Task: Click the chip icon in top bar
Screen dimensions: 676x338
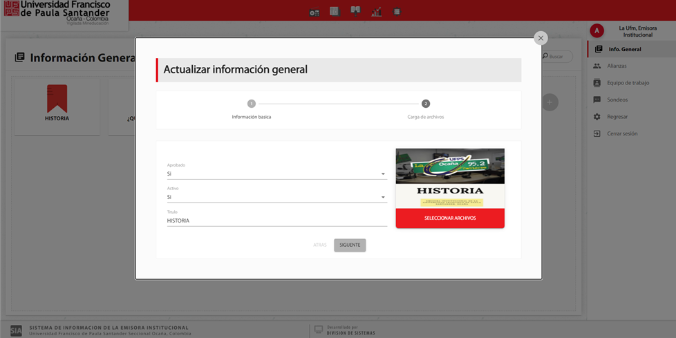Action: (397, 12)
